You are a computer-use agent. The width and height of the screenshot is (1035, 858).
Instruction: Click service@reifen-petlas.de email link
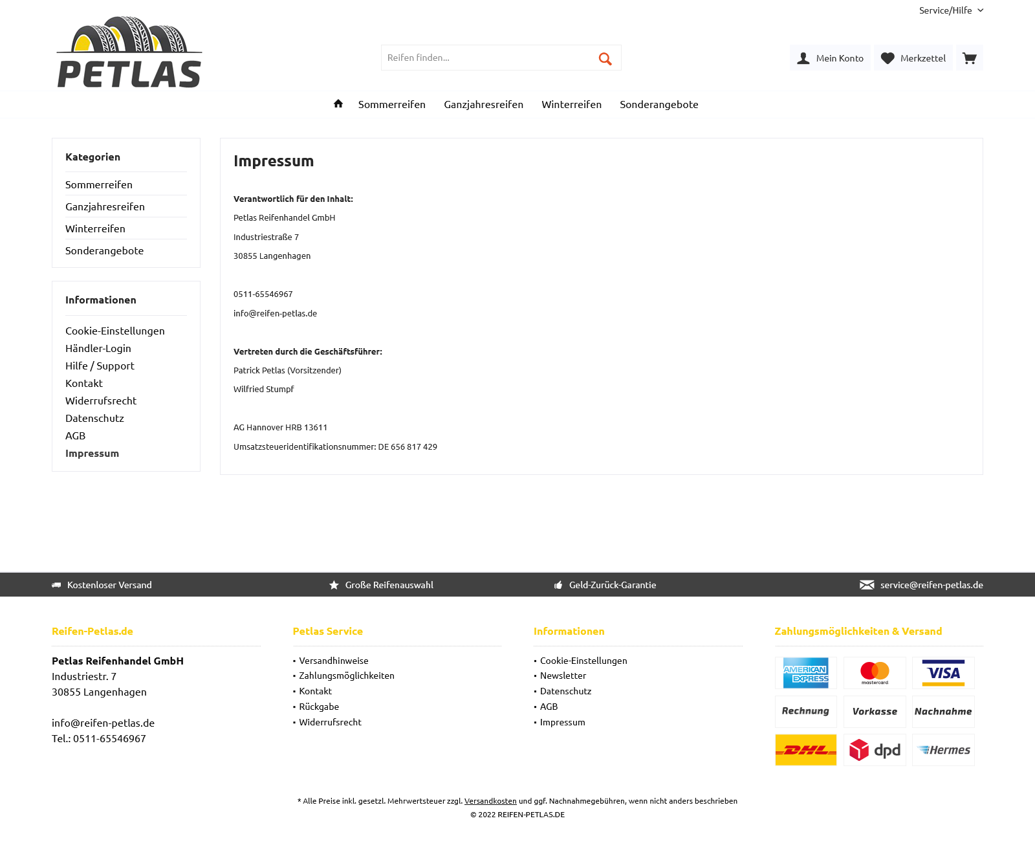coord(931,585)
